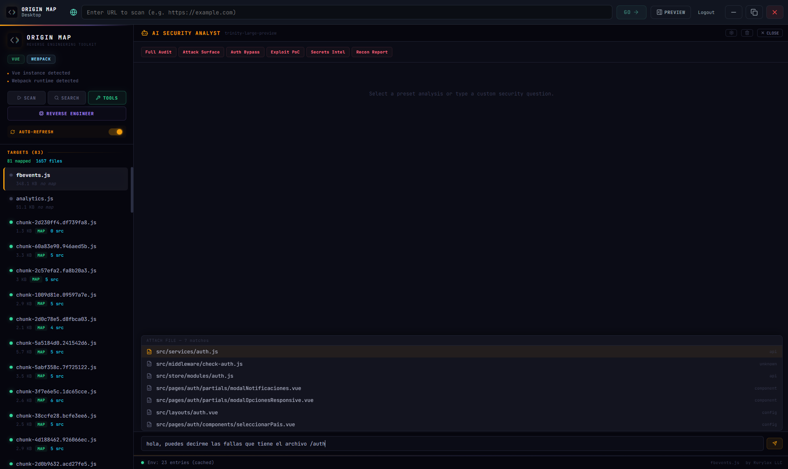788x469 pixels.
Task: Click the file icon for src/services/auth.js
Action: pyautogui.click(x=148, y=352)
